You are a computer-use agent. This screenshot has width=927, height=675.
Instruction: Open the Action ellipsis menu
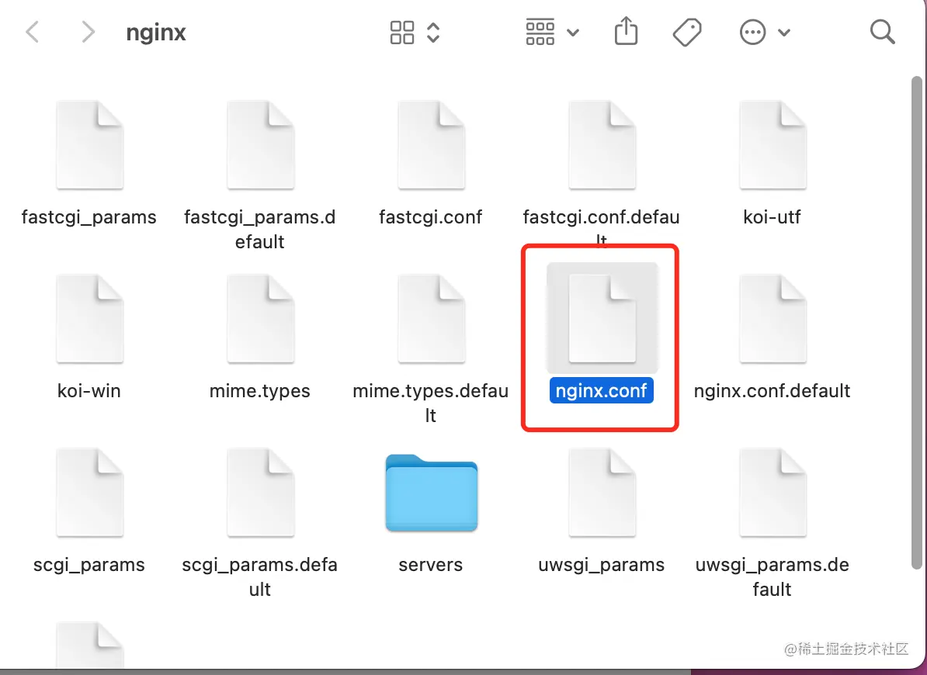pos(752,32)
